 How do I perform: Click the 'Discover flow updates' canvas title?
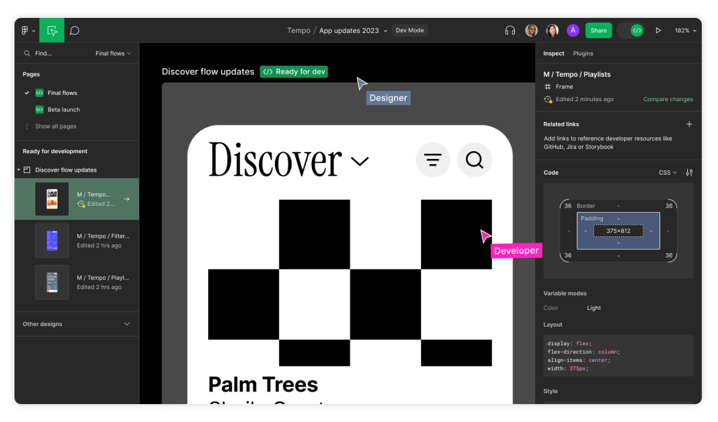pos(208,72)
